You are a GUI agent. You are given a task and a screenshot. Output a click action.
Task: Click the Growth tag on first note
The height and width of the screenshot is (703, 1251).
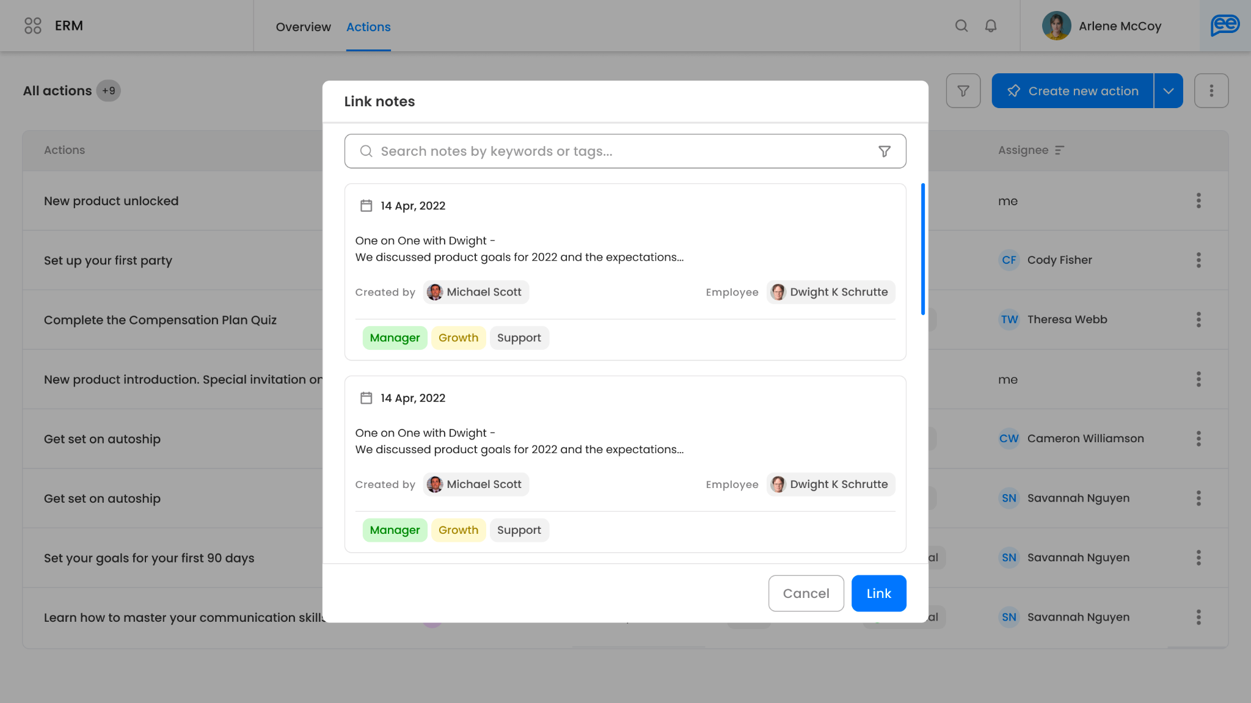point(458,338)
